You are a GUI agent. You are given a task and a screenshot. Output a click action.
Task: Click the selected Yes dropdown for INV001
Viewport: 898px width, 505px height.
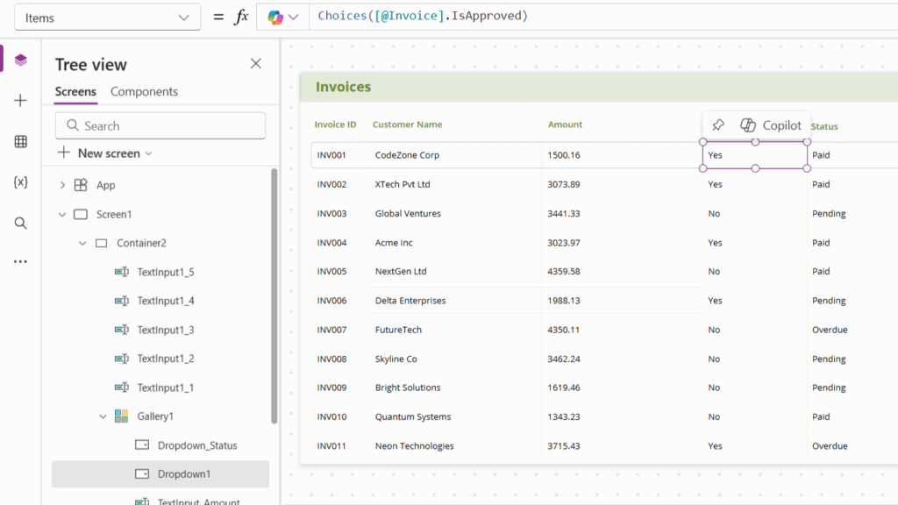[x=755, y=155]
